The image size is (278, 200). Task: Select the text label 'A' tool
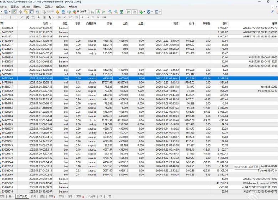pyautogui.click(x=39, y=17)
